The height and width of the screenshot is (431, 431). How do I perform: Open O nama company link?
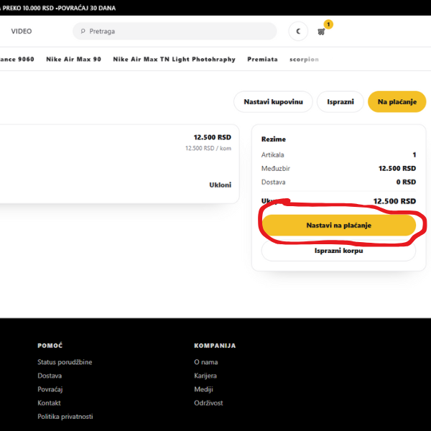[205, 362]
